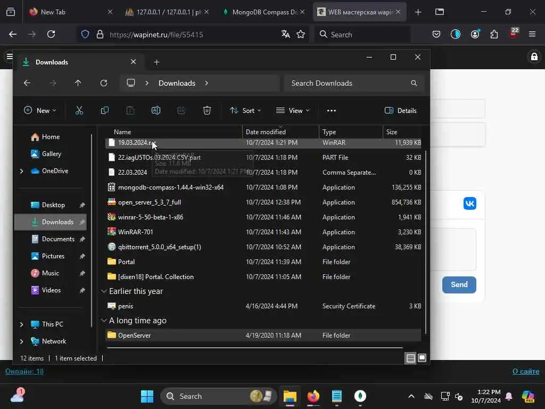Select the [dixen18] Portal. Collection folder

tap(263, 277)
